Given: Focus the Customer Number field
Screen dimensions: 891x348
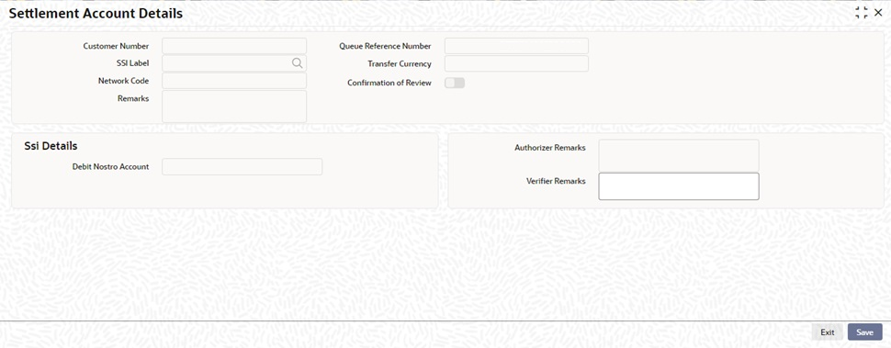Looking at the screenshot, I should pyautogui.click(x=234, y=46).
